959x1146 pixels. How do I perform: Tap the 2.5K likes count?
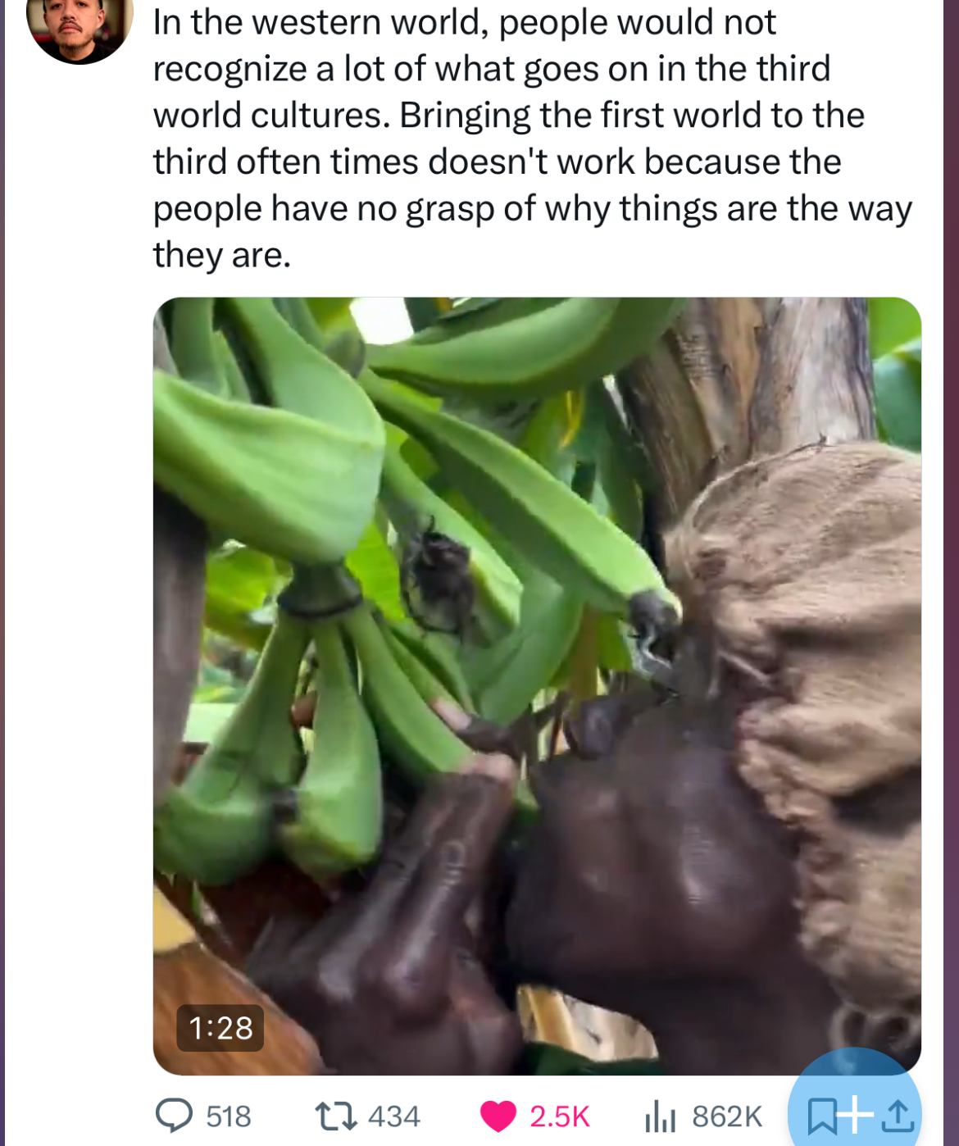(x=560, y=1116)
